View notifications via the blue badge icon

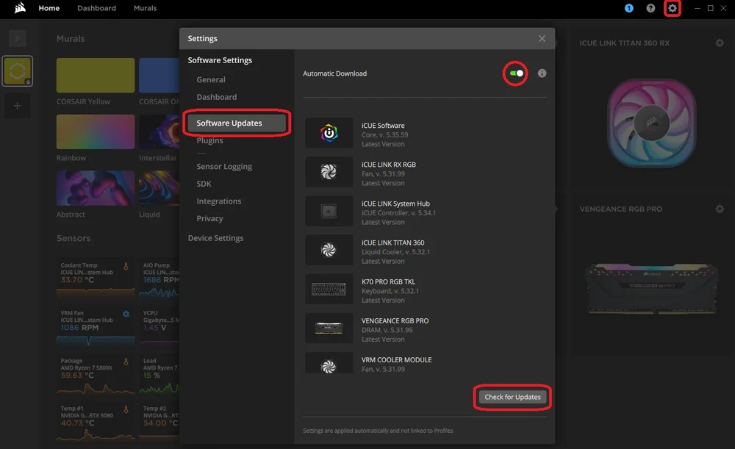click(x=629, y=8)
